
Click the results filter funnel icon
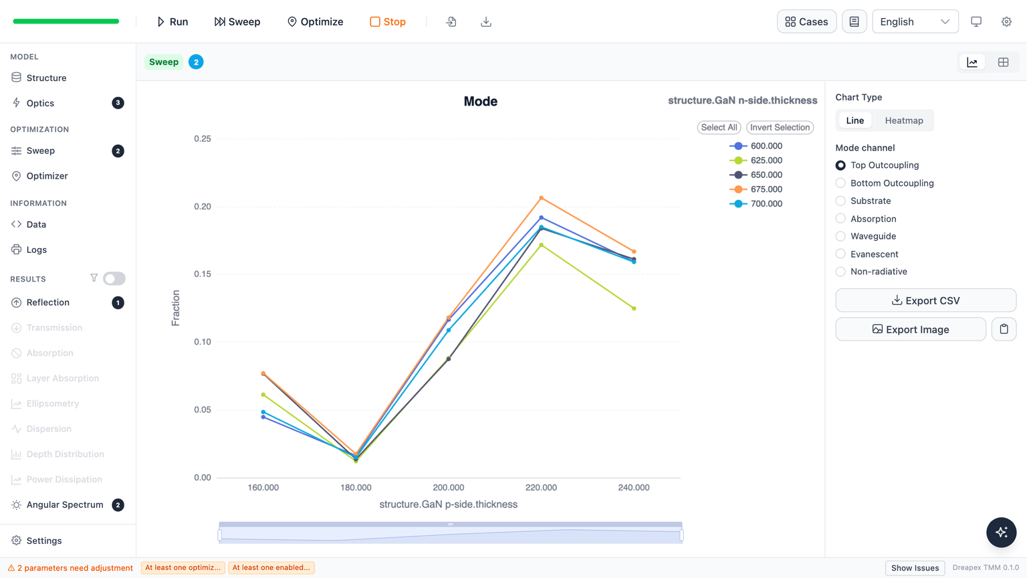pos(94,278)
